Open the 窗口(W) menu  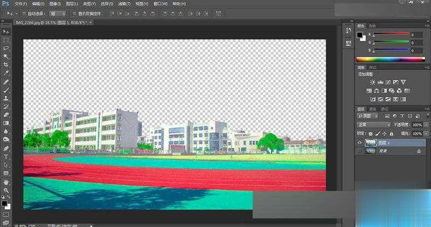pyautogui.click(x=160, y=4)
